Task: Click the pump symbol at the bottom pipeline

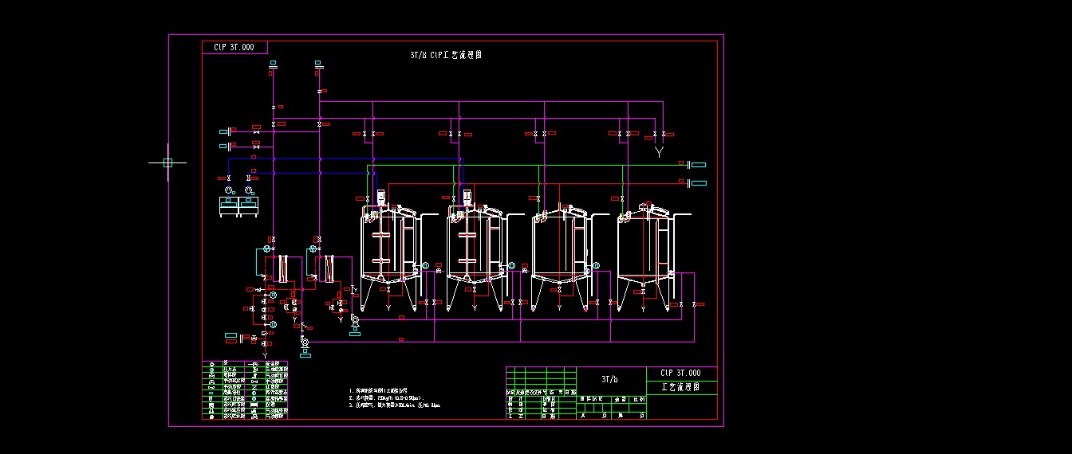Action: [x=305, y=342]
